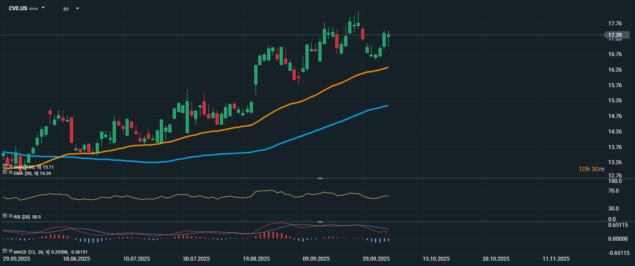Click the RSI panel resize handle

point(319,178)
